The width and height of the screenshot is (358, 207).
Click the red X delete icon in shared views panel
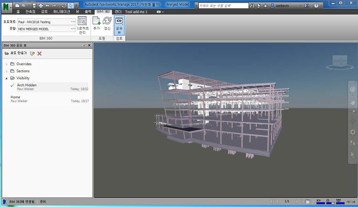pos(40,53)
